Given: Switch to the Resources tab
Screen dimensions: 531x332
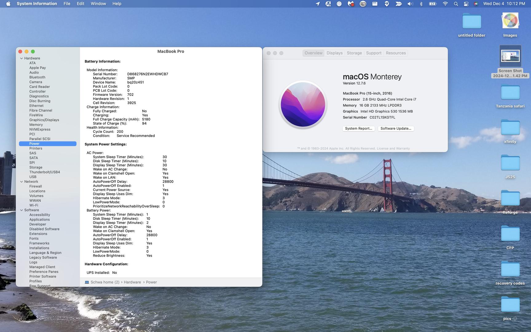Looking at the screenshot, I should coord(396,53).
